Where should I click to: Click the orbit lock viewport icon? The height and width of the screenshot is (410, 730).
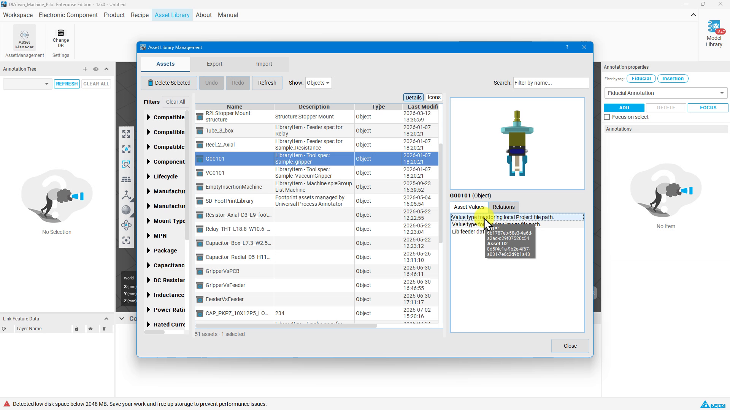(x=126, y=225)
